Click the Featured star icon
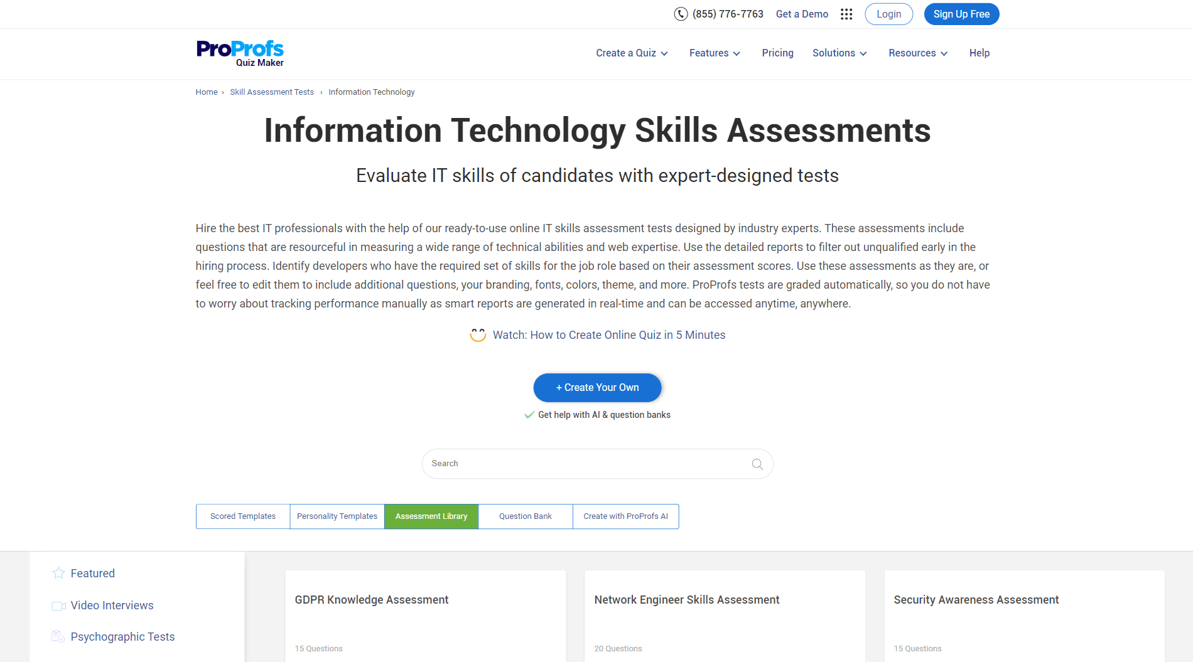Image resolution: width=1193 pixels, height=662 pixels. tap(58, 573)
